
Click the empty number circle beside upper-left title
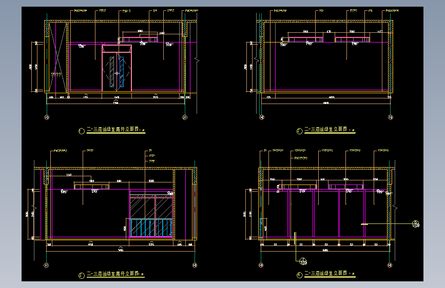[x=82, y=131]
